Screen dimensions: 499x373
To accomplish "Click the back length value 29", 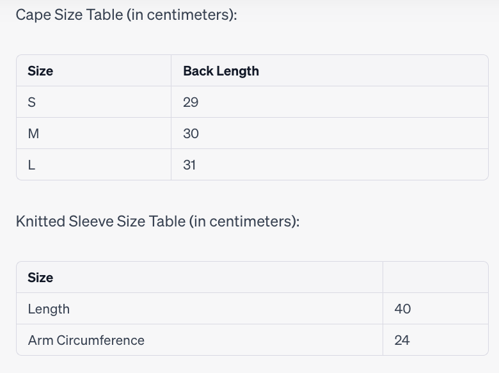I will pyautogui.click(x=191, y=102).
